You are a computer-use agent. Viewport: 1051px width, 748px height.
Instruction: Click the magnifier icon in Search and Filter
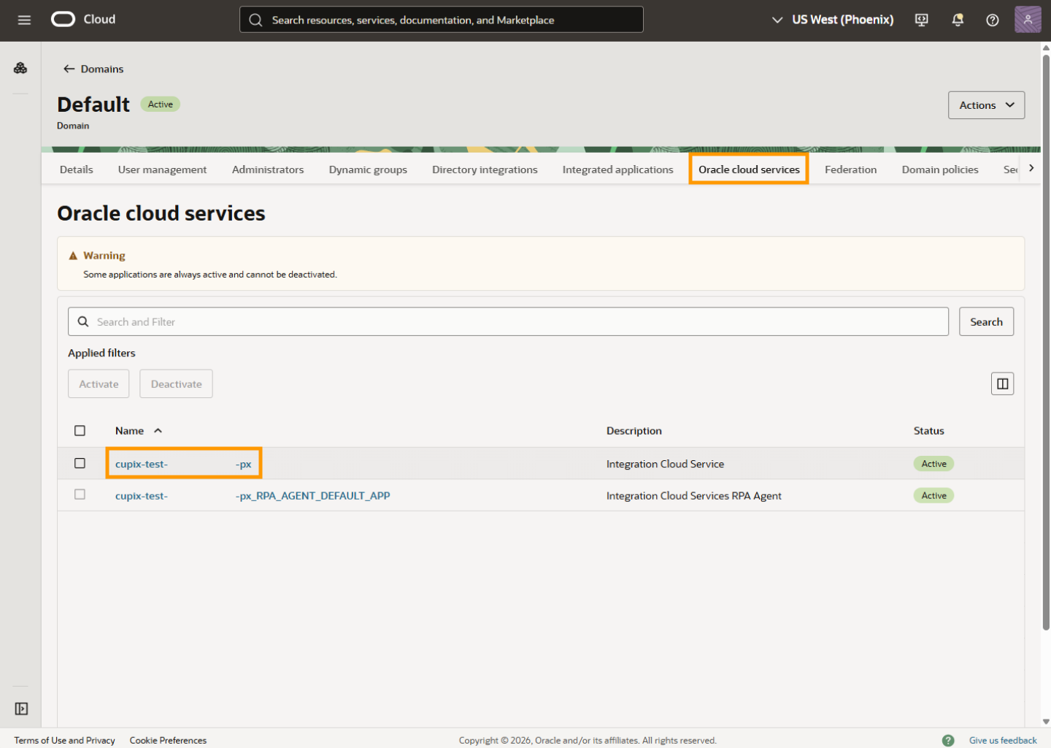pyautogui.click(x=83, y=321)
